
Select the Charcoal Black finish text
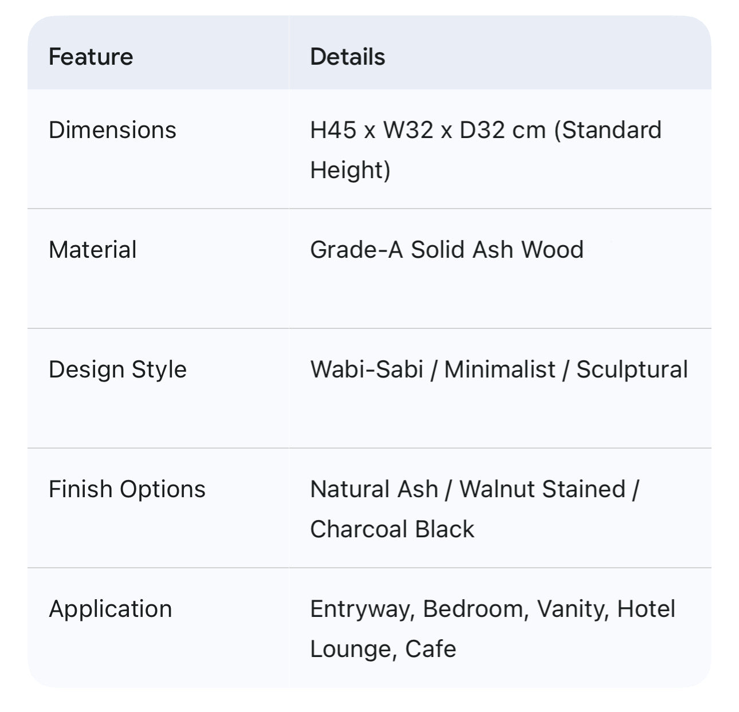click(x=392, y=529)
